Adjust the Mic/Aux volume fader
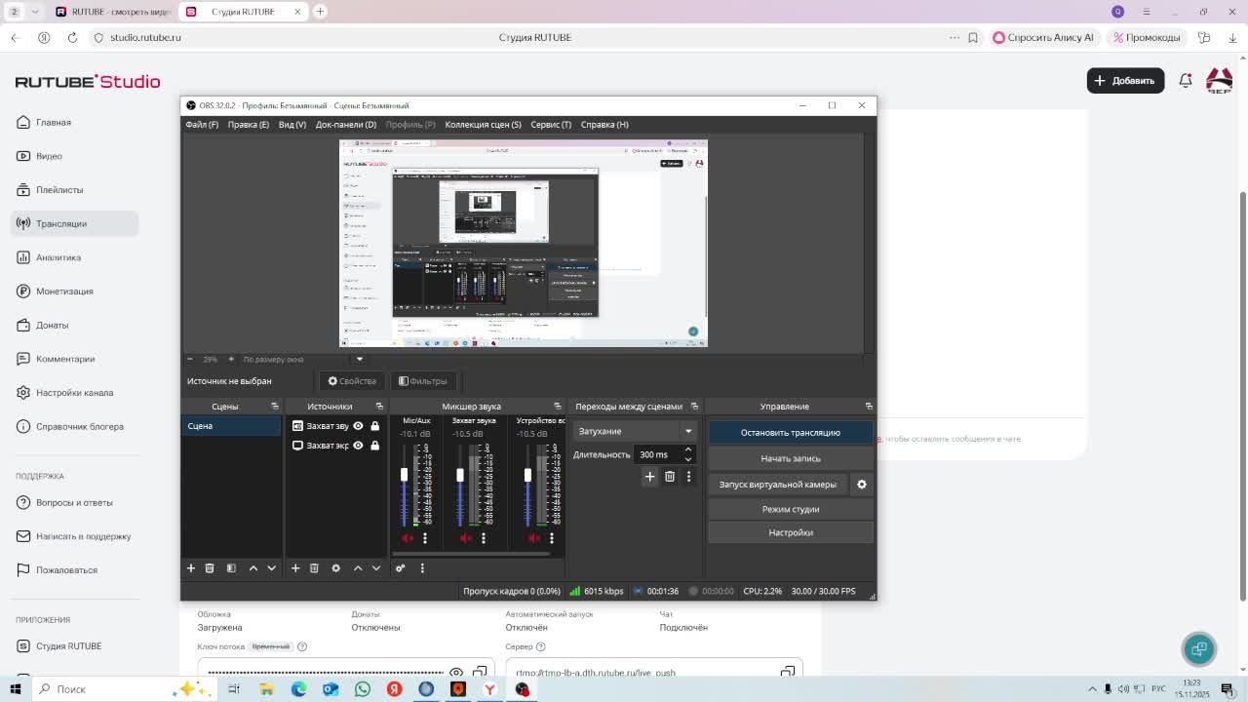This screenshot has width=1248, height=702. pos(404,475)
